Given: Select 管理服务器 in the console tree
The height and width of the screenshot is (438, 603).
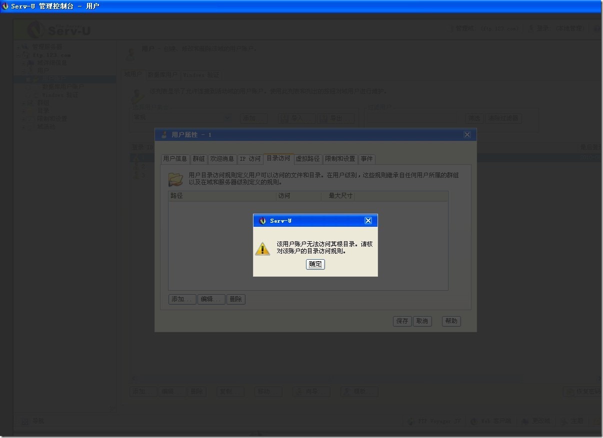Looking at the screenshot, I should [47, 47].
